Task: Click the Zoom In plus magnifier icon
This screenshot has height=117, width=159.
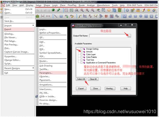Action: click(x=87, y=10)
